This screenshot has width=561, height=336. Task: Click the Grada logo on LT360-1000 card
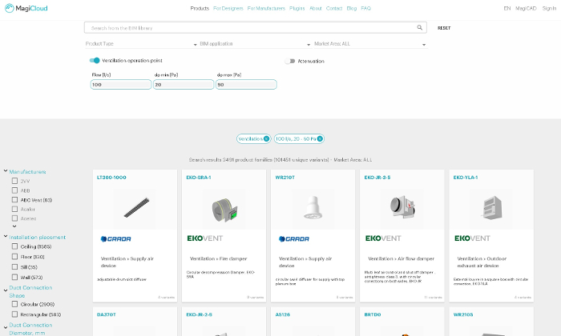pos(115,238)
